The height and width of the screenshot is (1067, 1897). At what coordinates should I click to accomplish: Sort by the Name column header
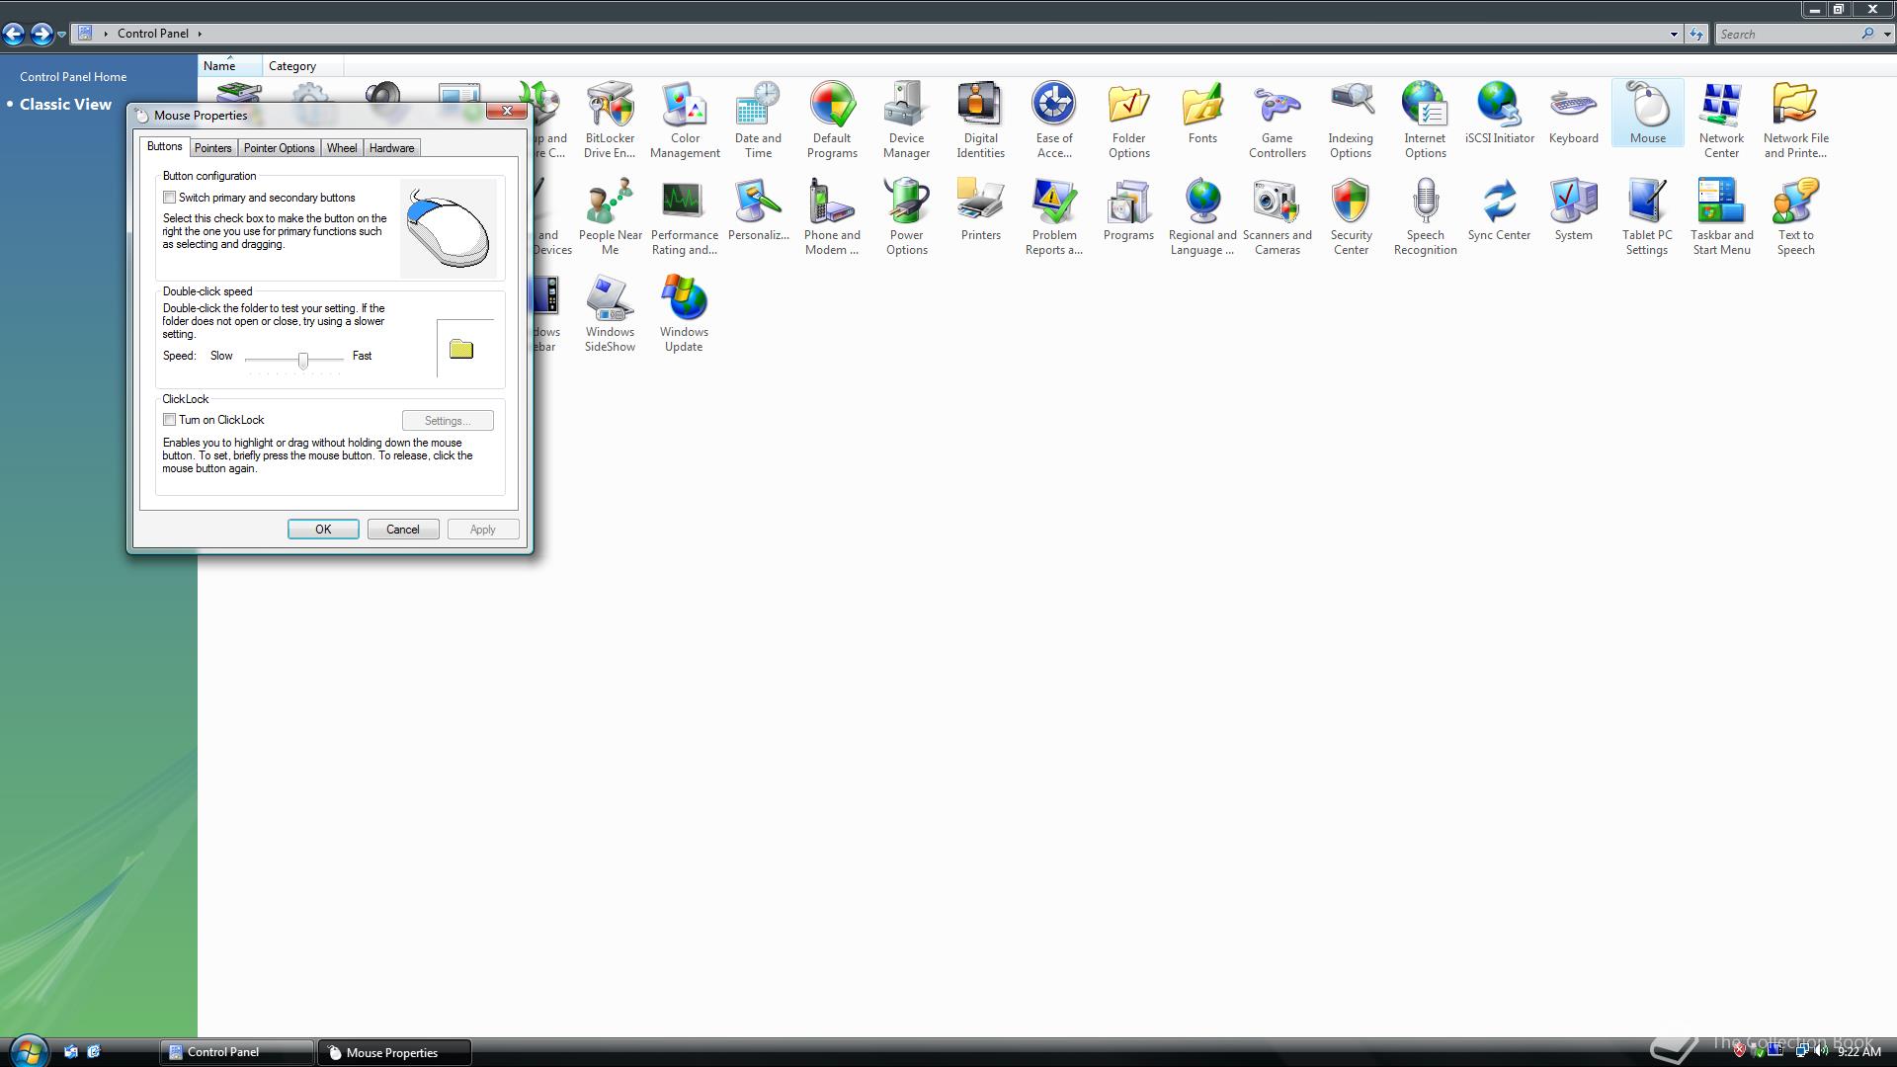[229, 66]
